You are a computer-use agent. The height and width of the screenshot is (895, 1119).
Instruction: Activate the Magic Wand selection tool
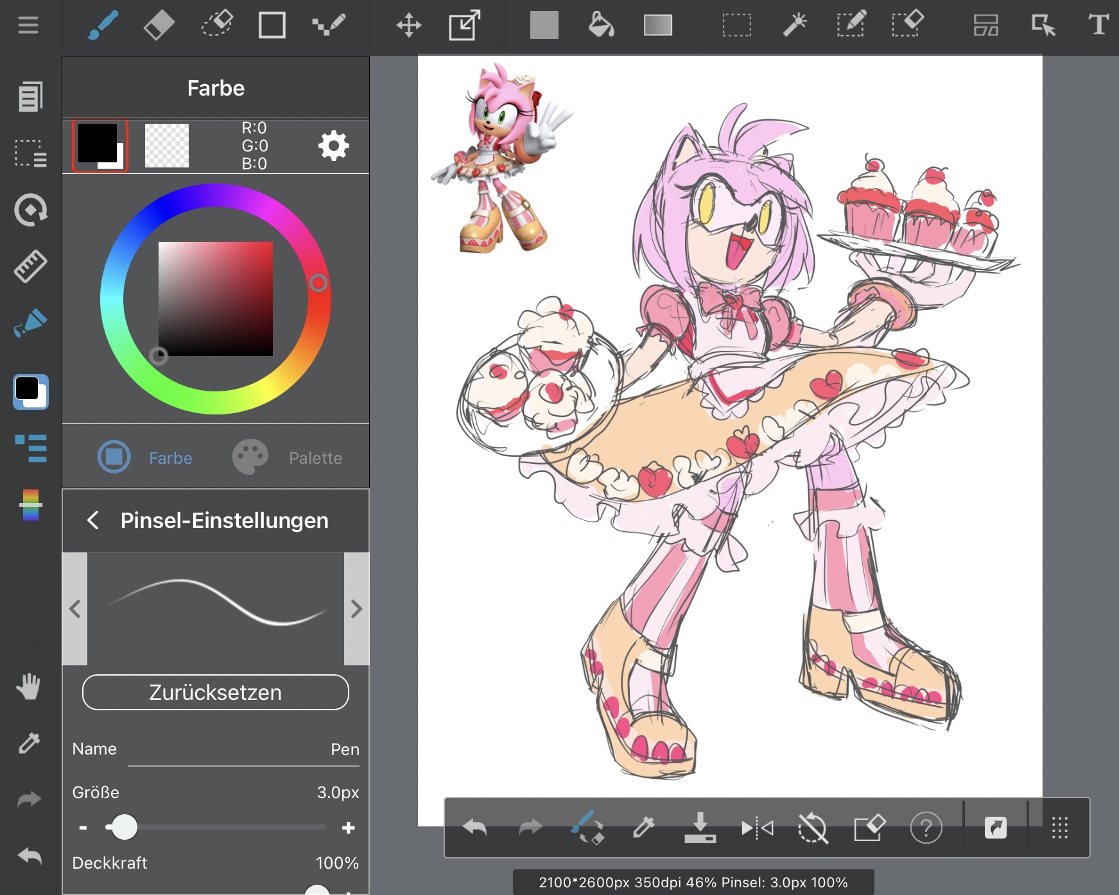794,26
